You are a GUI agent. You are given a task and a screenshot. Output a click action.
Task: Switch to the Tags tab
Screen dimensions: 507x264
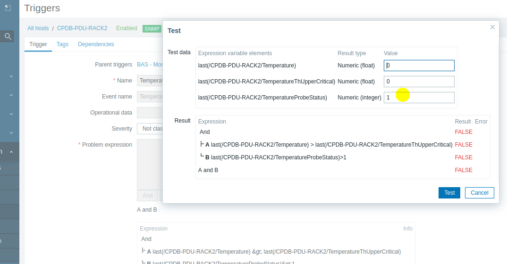pos(62,44)
